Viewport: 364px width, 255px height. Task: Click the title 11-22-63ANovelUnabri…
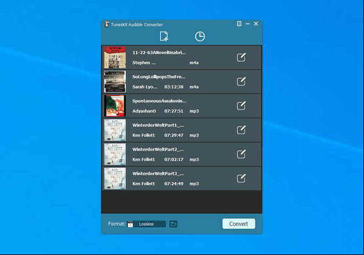159,53
